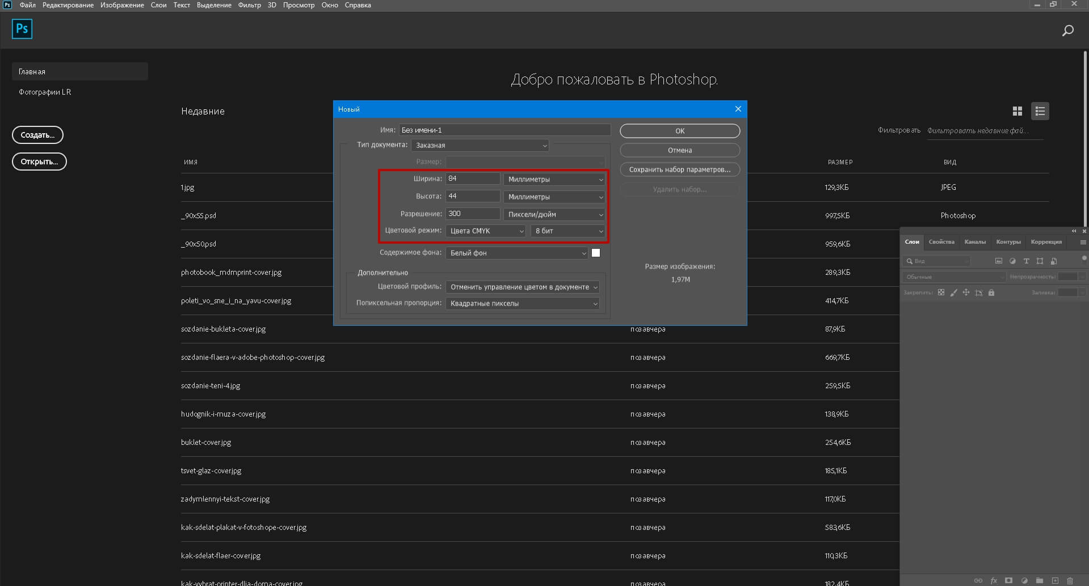Image resolution: width=1089 pixels, height=586 pixels.
Task: Switch to the Каналы tab
Action: [975, 242]
